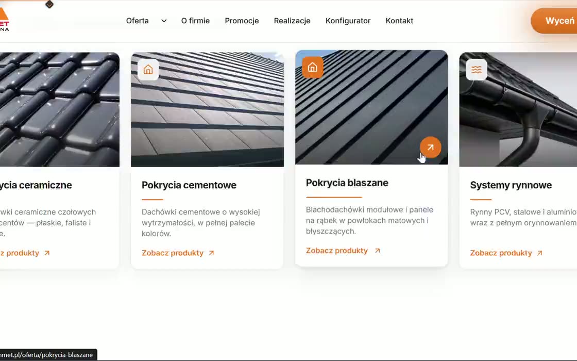The width and height of the screenshot is (577, 361).
Task: Open the Pokrycia cementowe roof photo
Action: (x=207, y=109)
